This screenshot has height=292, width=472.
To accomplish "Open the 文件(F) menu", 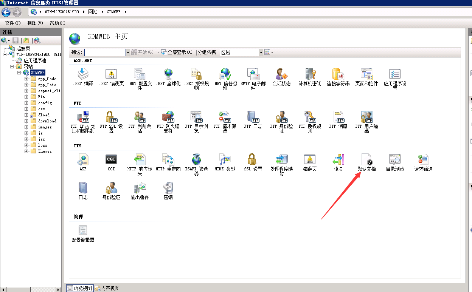I will coord(13,23).
